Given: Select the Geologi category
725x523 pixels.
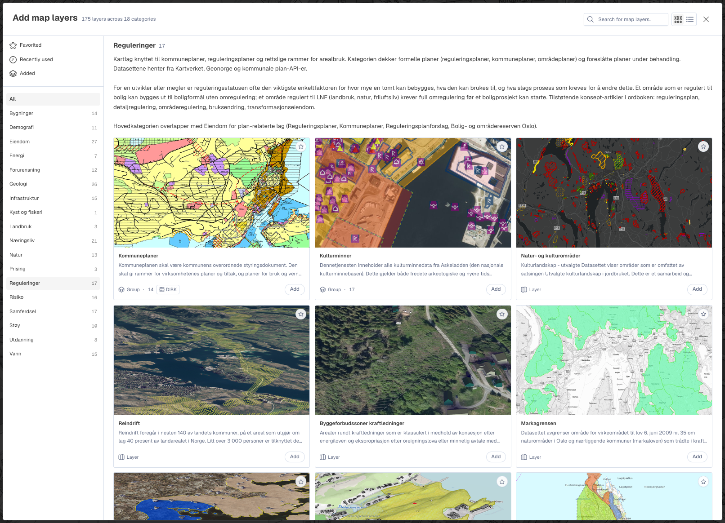Looking at the screenshot, I should [53, 184].
